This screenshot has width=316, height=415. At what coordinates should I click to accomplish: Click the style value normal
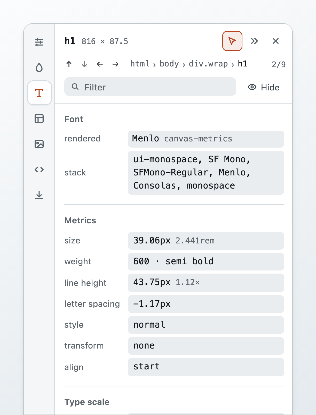(206, 325)
